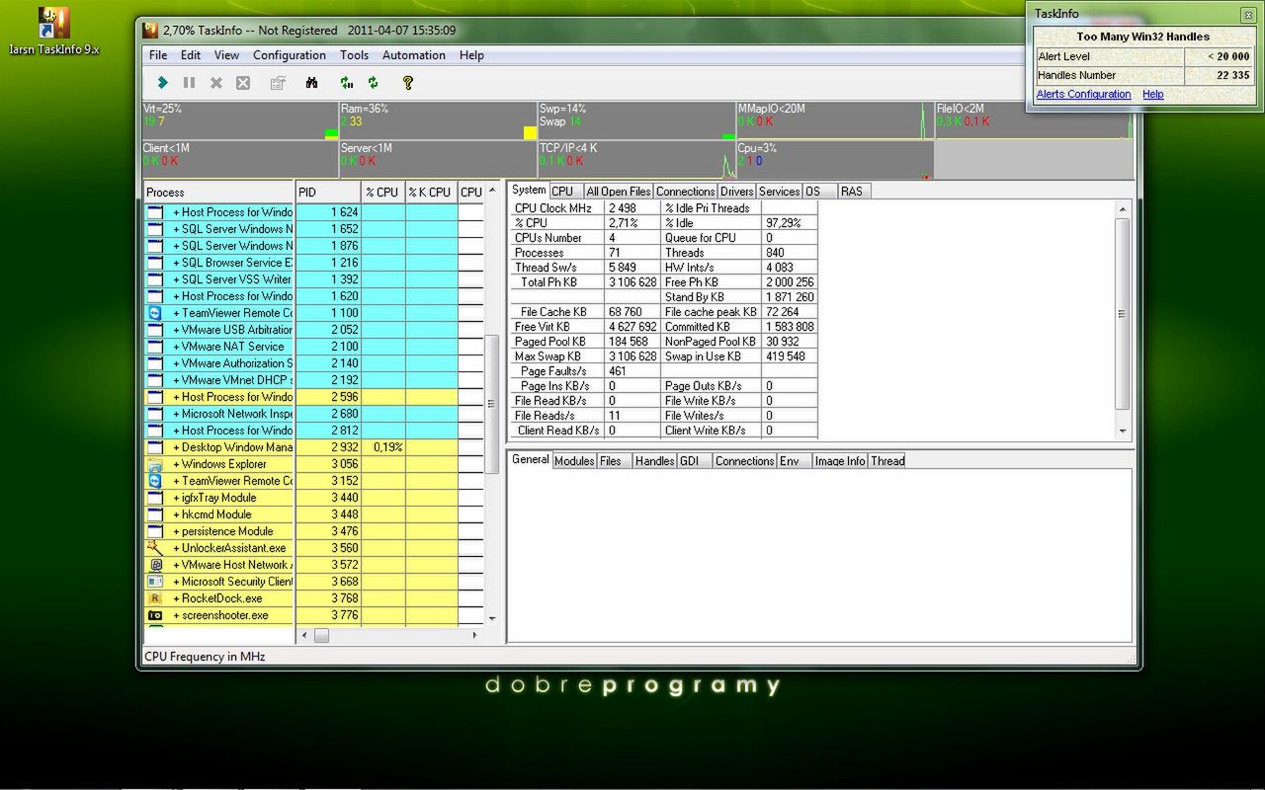Image resolution: width=1265 pixels, height=790 pixels.
Task: Open the File menu
Action: coord(158,55)
